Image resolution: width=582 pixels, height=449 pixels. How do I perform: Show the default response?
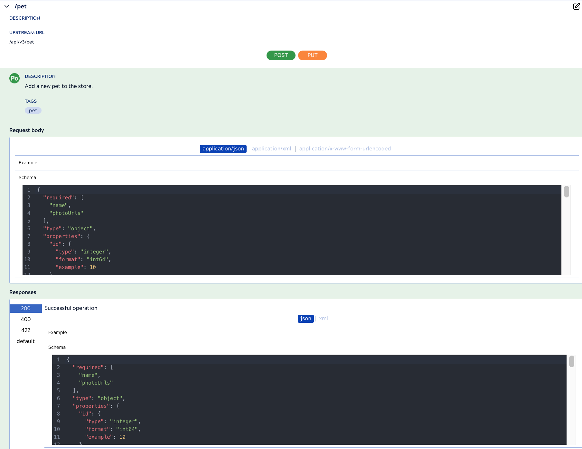pyautogui.click(x=26, y=341)
